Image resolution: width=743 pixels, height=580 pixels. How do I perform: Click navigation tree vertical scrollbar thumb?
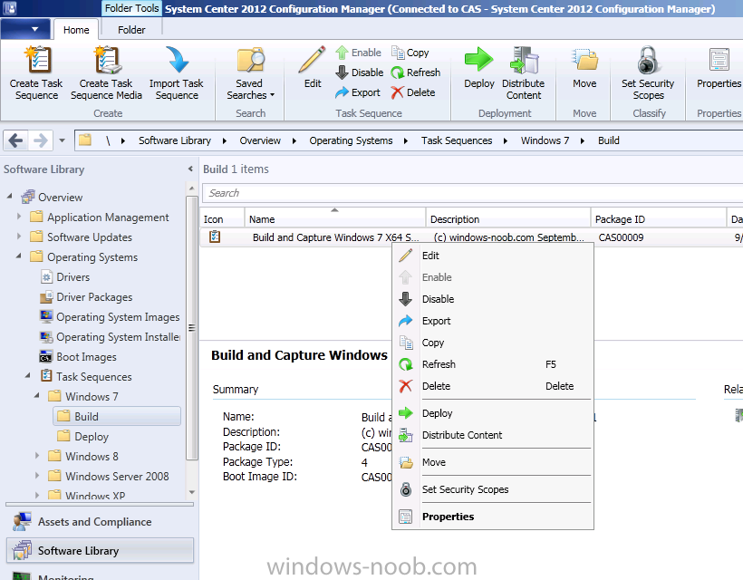coord(191,328)
